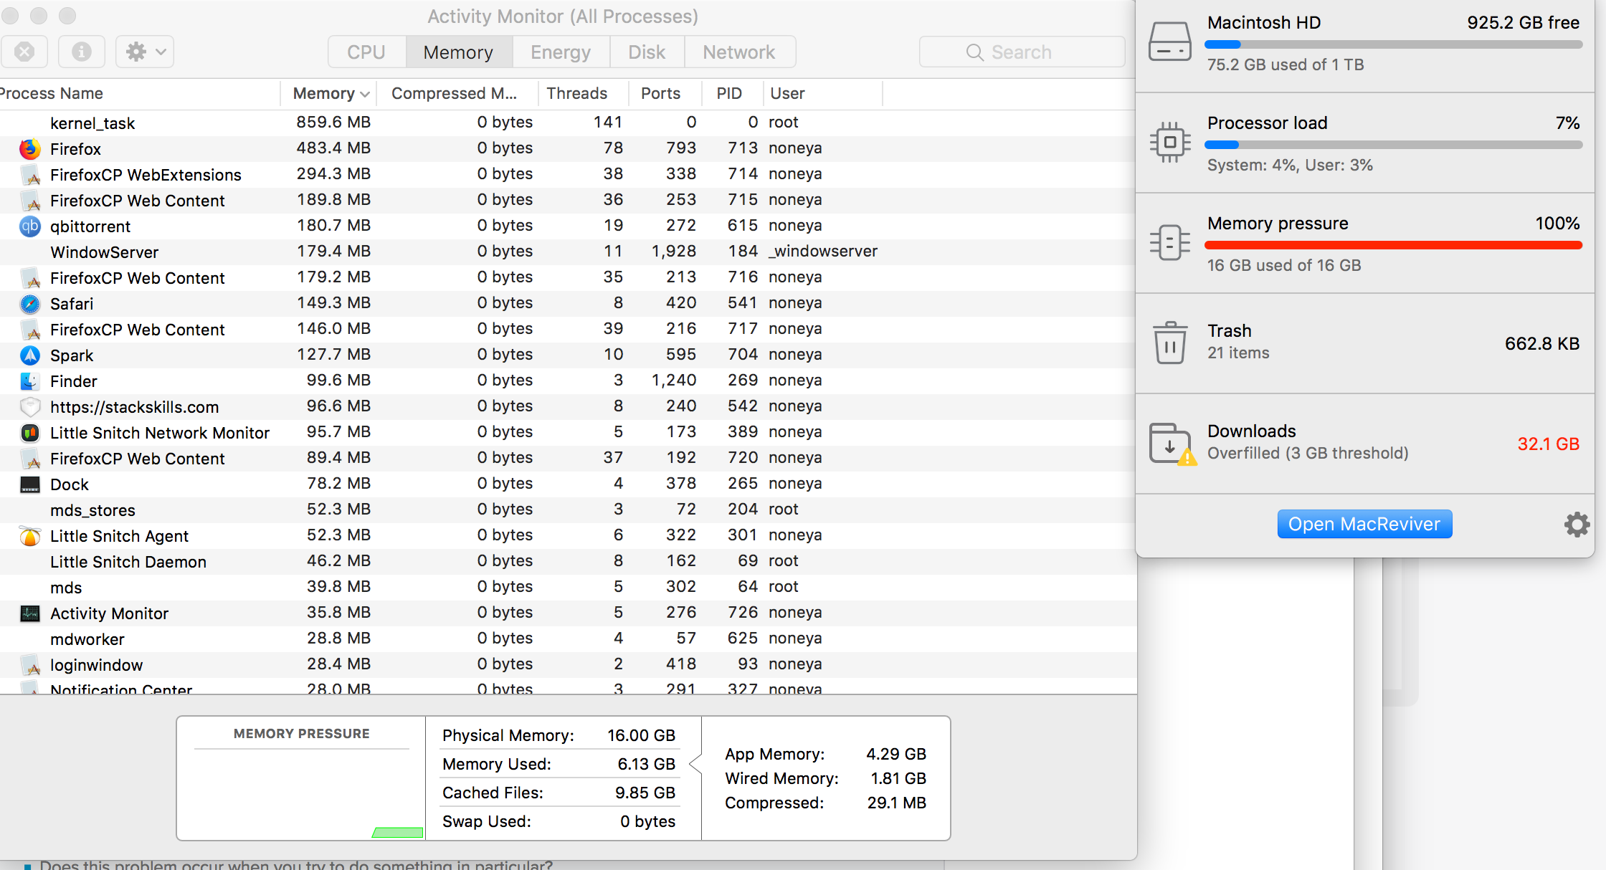
Task: Open MacReviver settings gear
Action: pyautogui.click(x=1577, y=525)
